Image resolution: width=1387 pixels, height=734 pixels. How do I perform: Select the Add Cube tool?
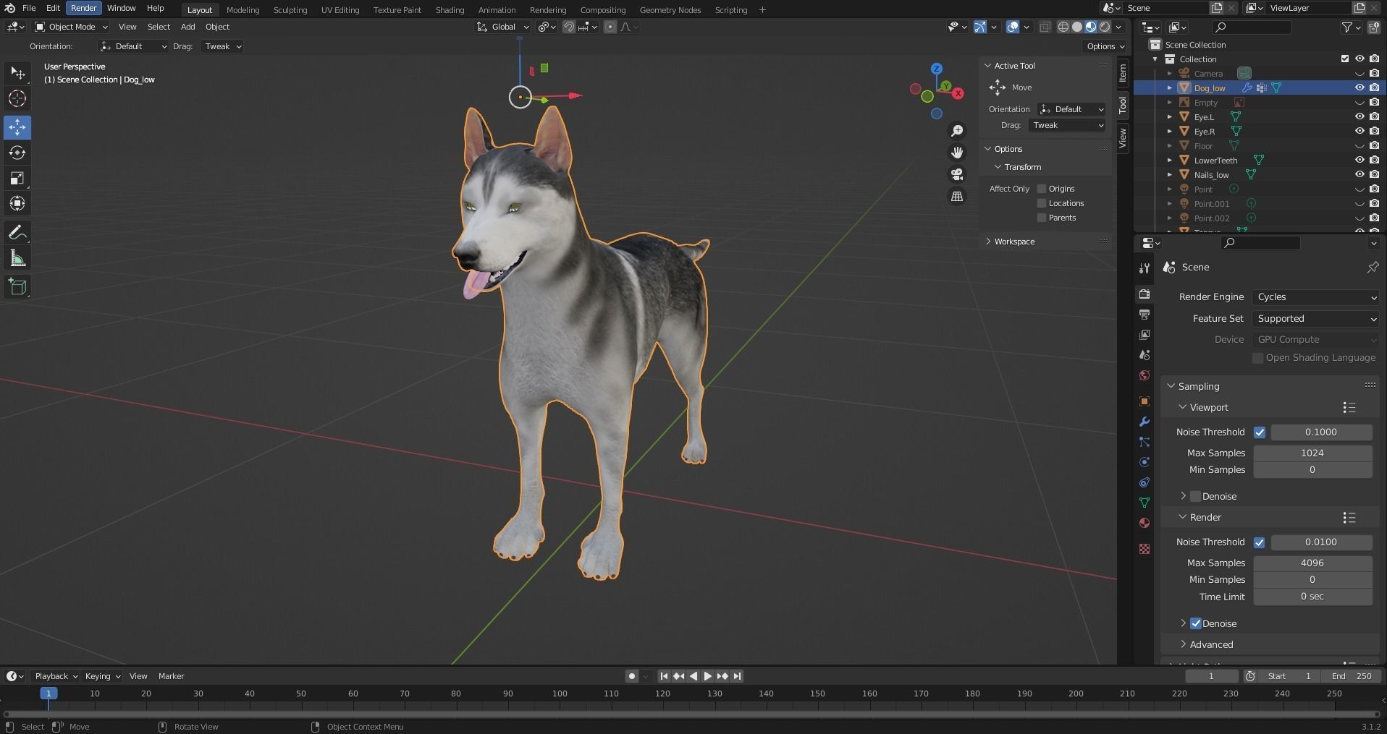pyautogui.click(x=17, y=287)
